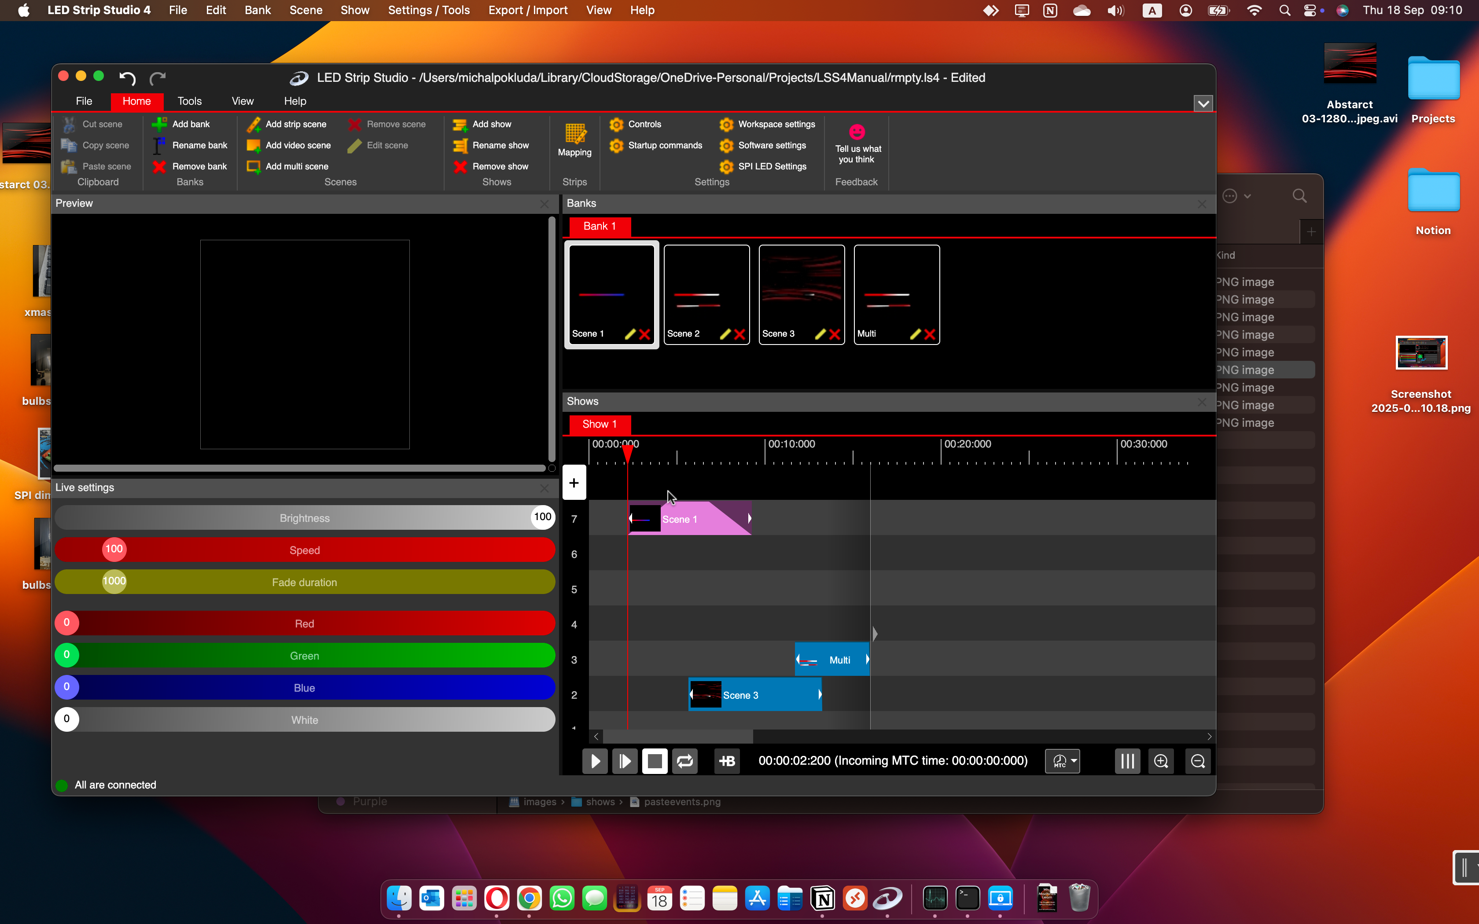
Task: Stop the show playback
Action: (x=655, y=761)
